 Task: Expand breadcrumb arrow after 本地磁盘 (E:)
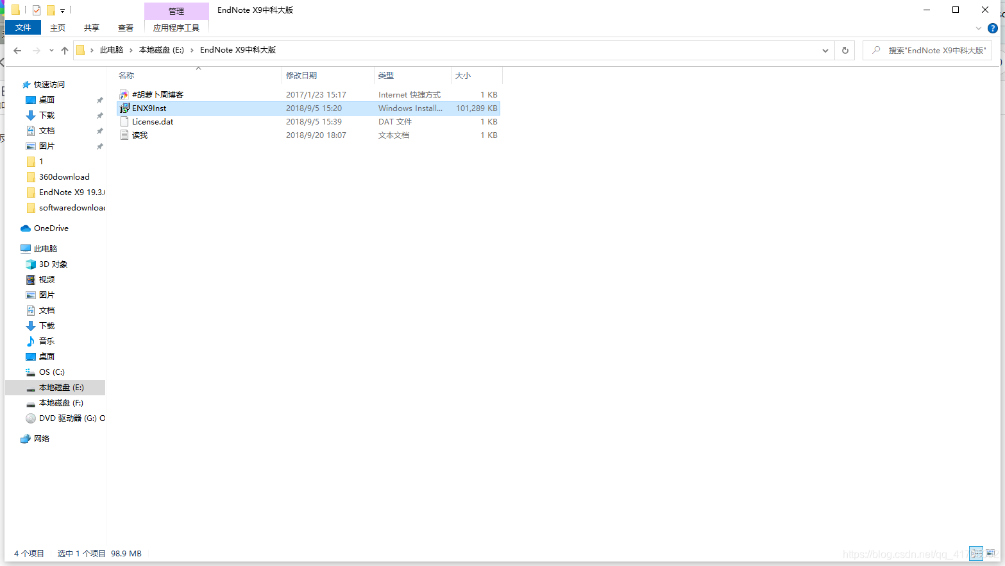coord(192,50)
